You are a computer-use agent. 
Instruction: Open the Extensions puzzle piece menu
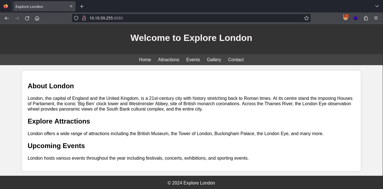click(x=366, y=18)
